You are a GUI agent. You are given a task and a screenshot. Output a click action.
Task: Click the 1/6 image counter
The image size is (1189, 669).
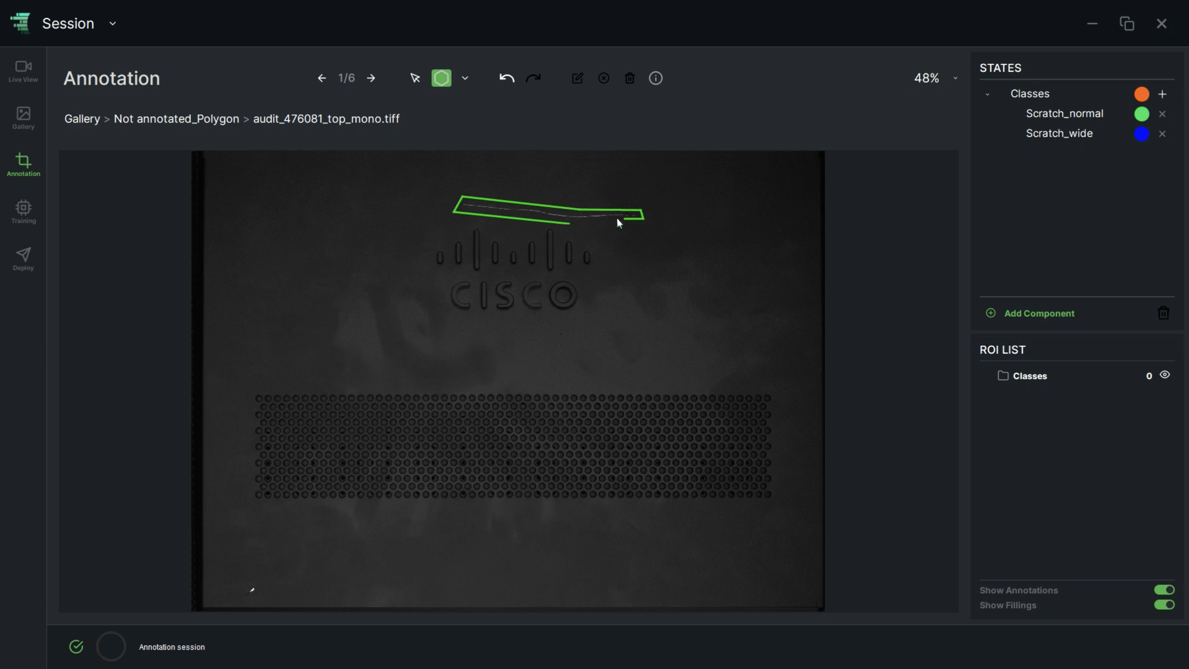[x=346, y=79]
